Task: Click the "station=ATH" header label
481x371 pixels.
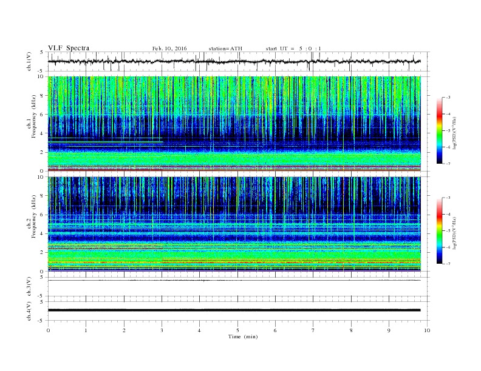Action: coord(225,48)
